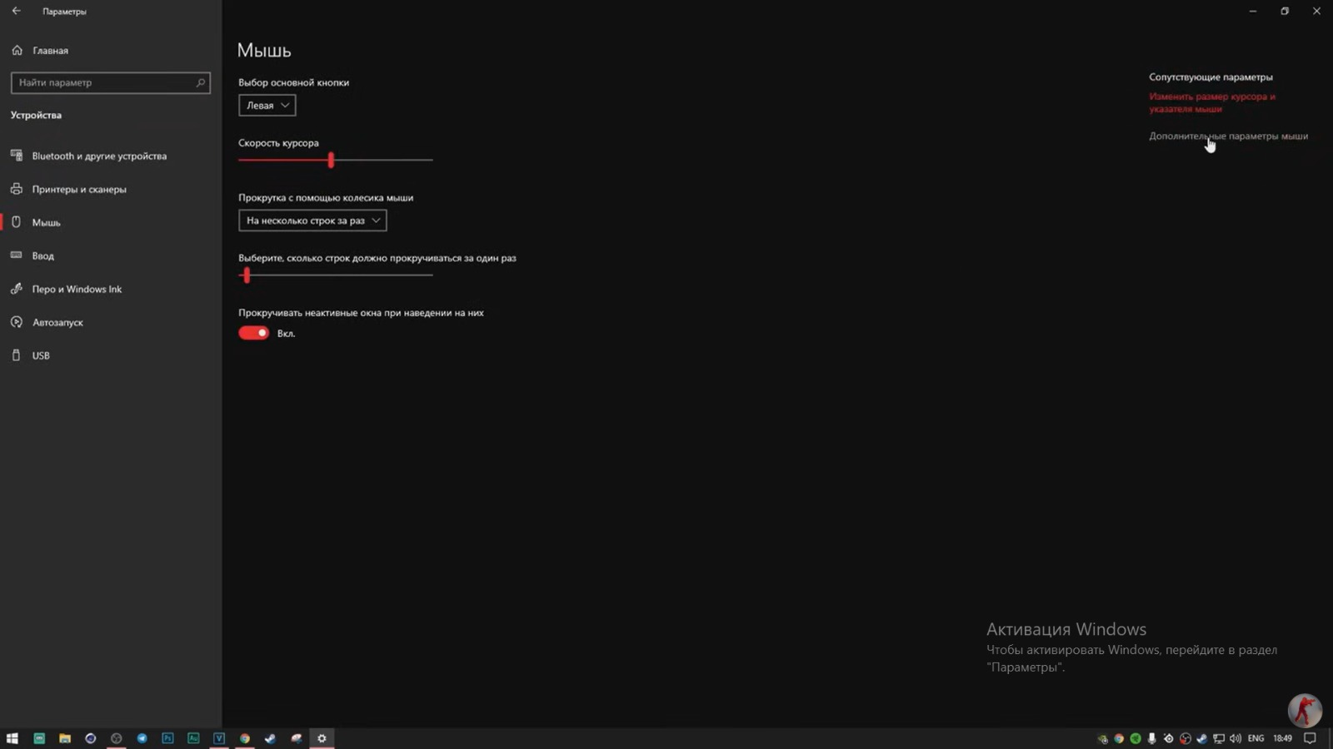Expand the primary button dropdown showing Левая
The image size is (1333, 749).
267,106
